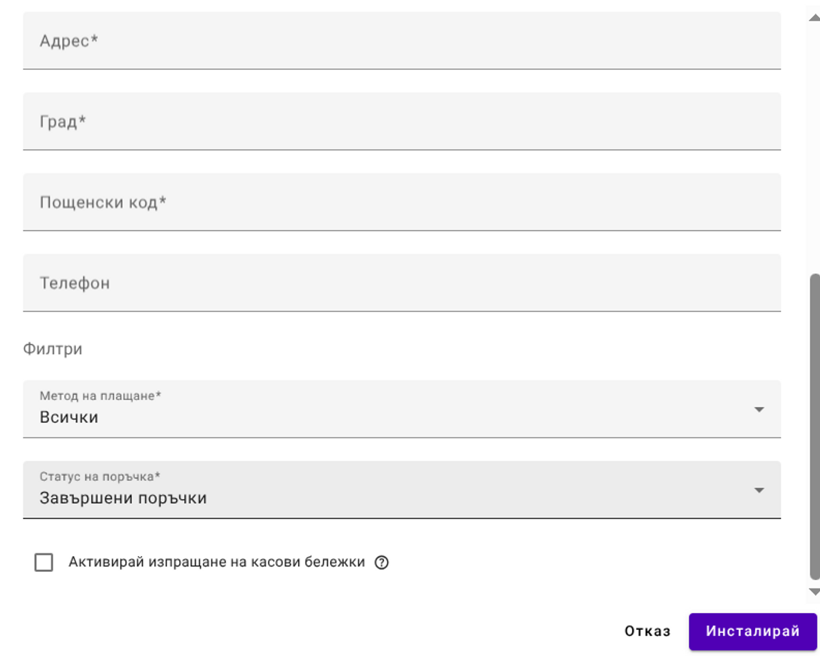The width and height of the screenshot is (820, 656).
Task: Click the selected value 'Всички'
Action: point(69,417)
